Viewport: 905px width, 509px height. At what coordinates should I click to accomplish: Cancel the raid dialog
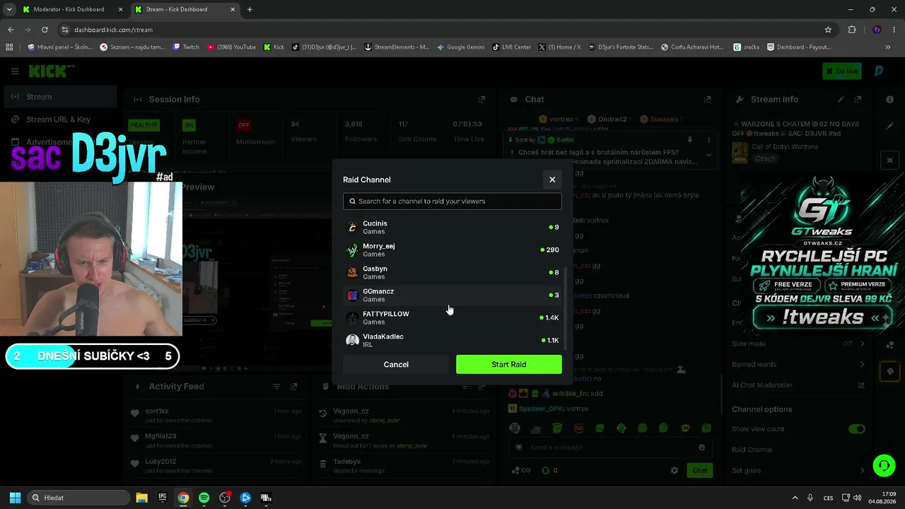point(396,364)
